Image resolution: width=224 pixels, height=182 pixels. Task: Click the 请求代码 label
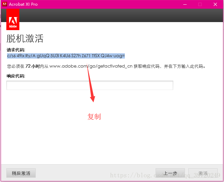click(16, 50)
